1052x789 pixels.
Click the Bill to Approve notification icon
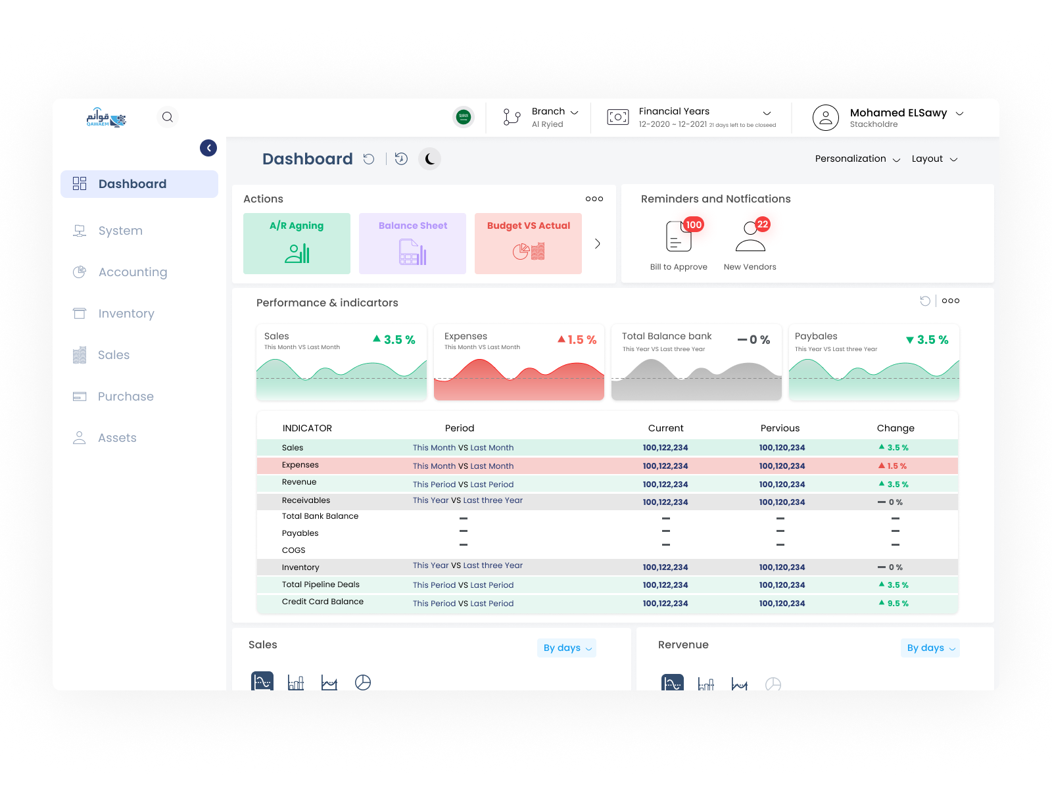coord(678,238)
